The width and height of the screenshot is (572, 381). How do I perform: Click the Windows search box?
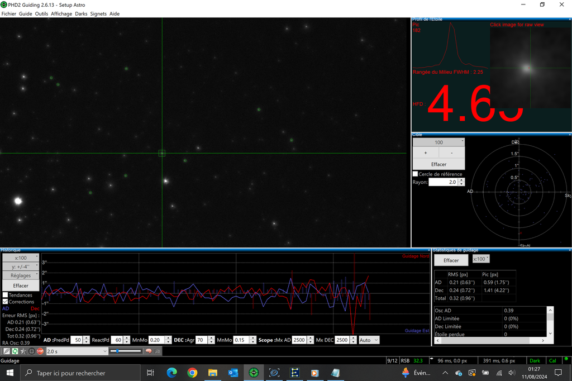tap(80, 373)
